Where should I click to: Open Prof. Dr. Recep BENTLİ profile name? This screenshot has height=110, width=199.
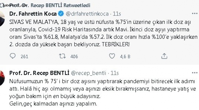(39, 73)
